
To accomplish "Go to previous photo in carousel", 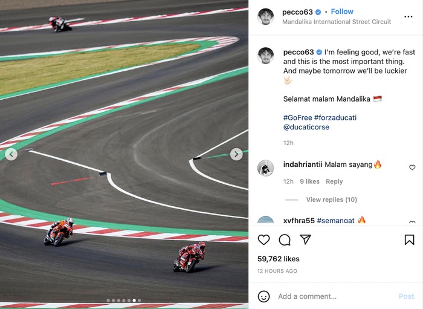I will tap(11, 154).
